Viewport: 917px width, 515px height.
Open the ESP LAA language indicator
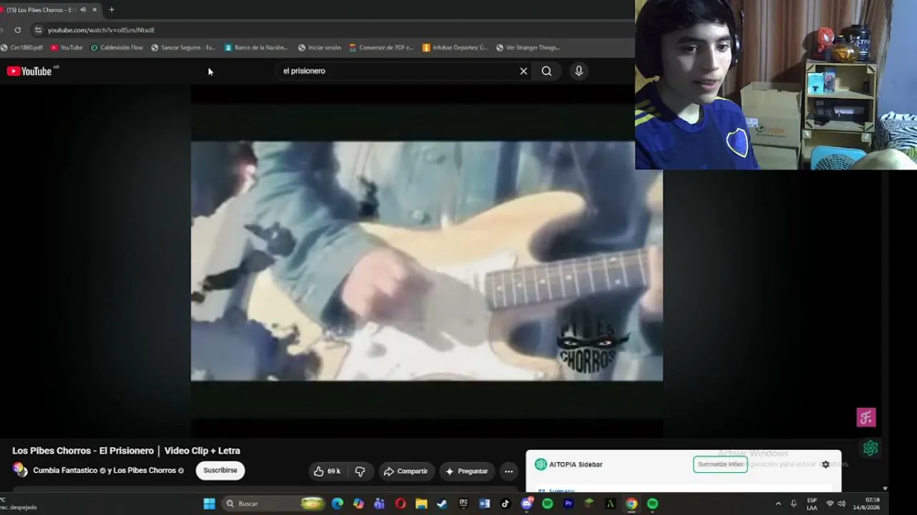[x=812, y=504]
